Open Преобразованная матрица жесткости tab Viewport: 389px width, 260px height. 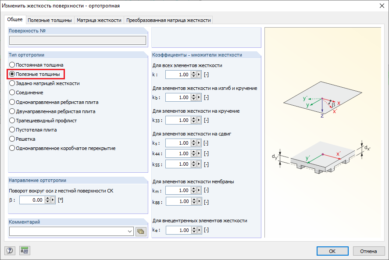(x=168, y=20)
